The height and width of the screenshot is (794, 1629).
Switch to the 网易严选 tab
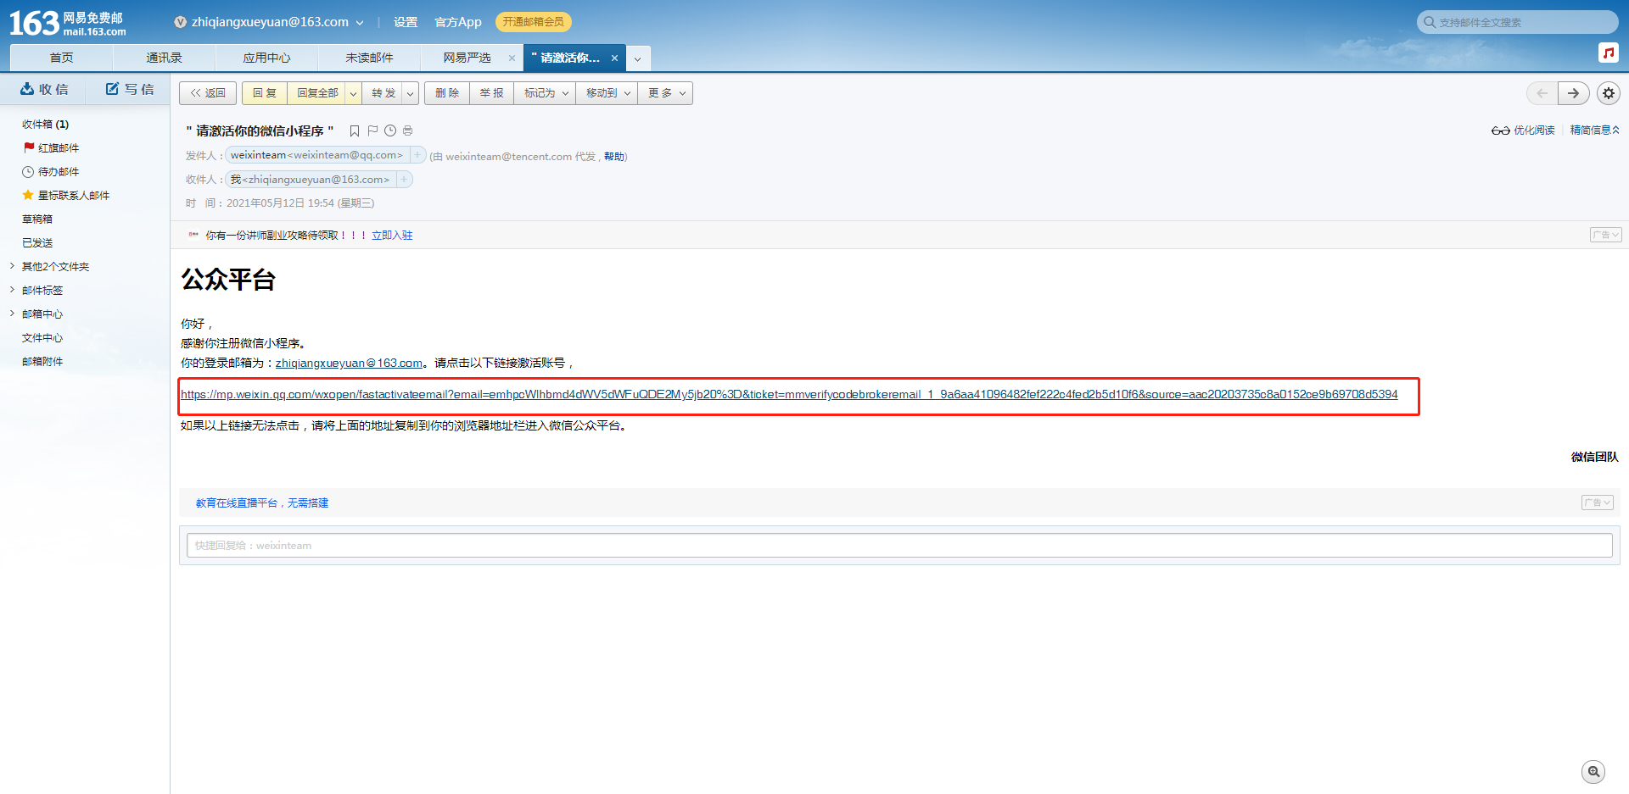click(x=467, y=58)
